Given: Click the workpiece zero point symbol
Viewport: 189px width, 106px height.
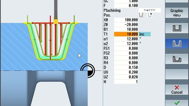Looking at the screenshot, I should tap(88, 71).
